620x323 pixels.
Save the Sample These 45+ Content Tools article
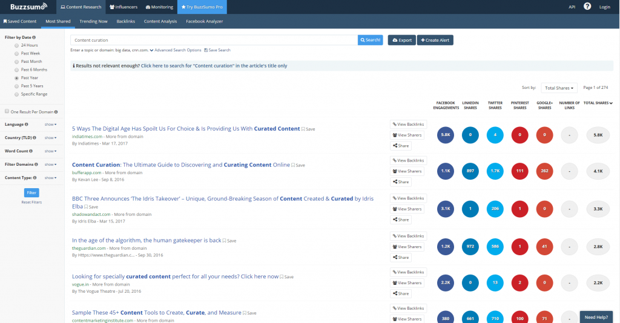point(249,313)
